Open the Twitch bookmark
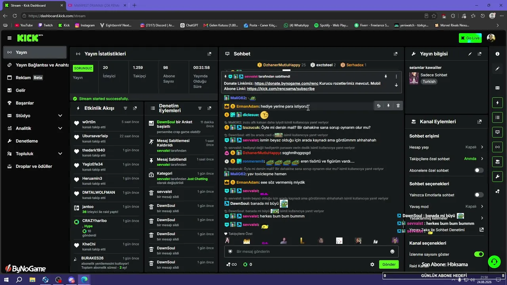Image resolution: width=507 pixels, height=285 pixels. (45, 25)
